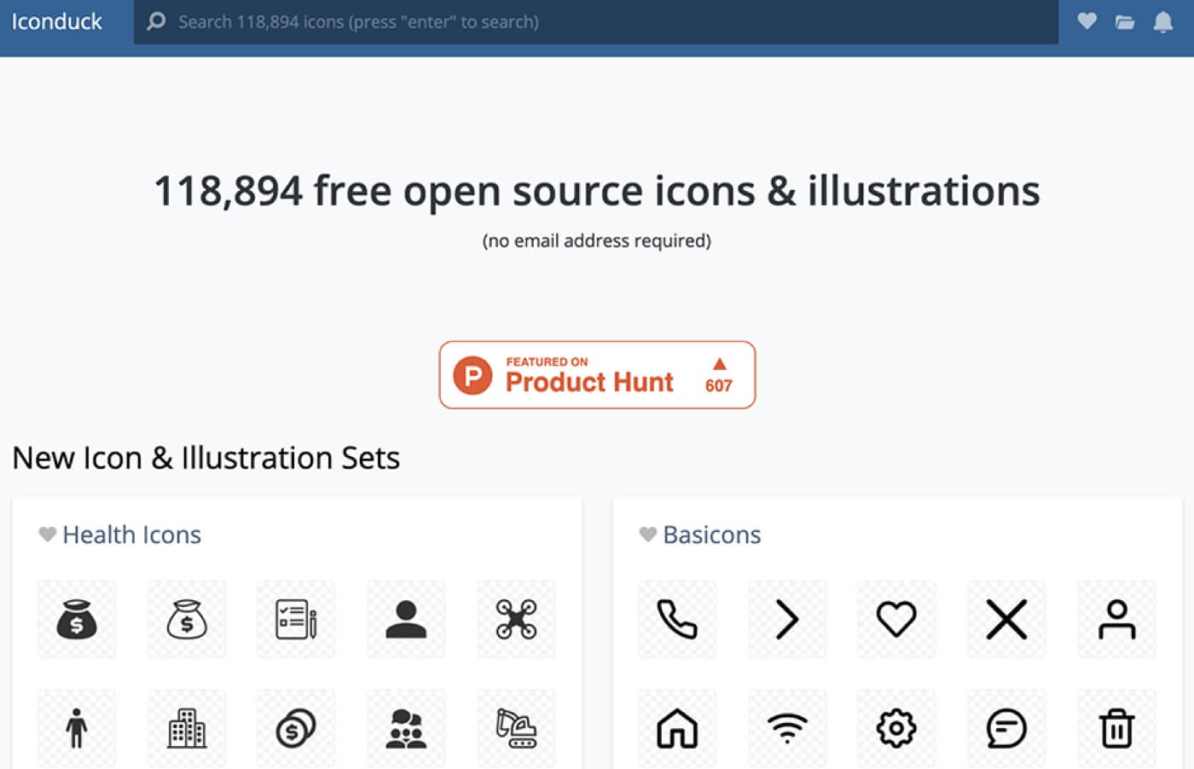Select the office buildings icon
The height and width of the screenshot is (769, 1194).
click(187, 728)
